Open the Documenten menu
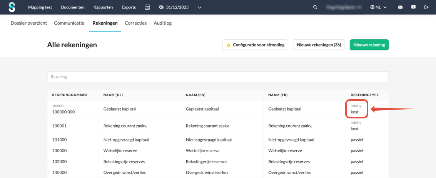The height and width of the screenshot is (178, 436). click(x=73, y=8)
